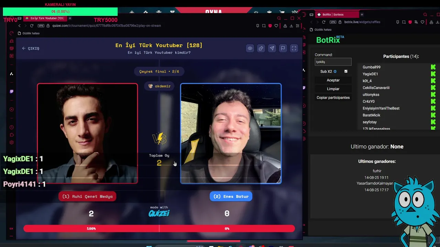The image size is (440, 247).
Task: Click Kick icon beside seyfotay
Action: (433, 122)
